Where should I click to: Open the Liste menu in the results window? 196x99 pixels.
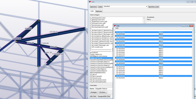[117, 28]
